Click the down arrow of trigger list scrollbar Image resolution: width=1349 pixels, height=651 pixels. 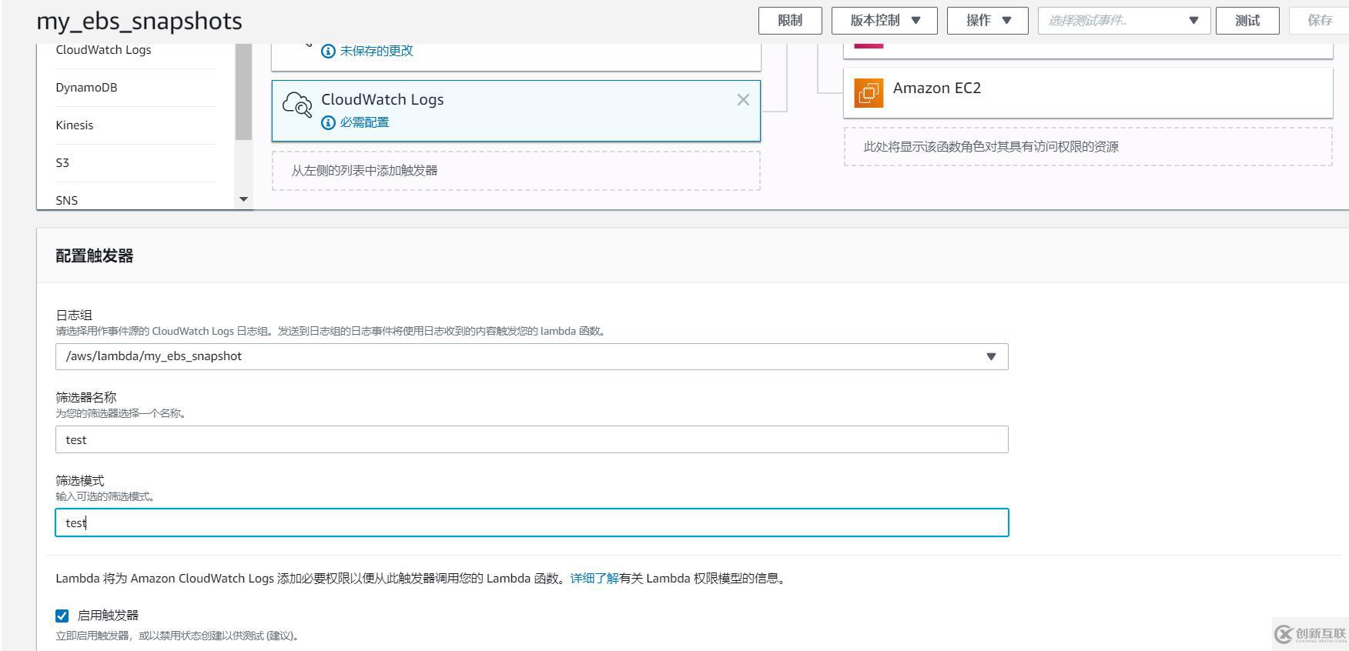pyautogui.click(x=243, y=199)
